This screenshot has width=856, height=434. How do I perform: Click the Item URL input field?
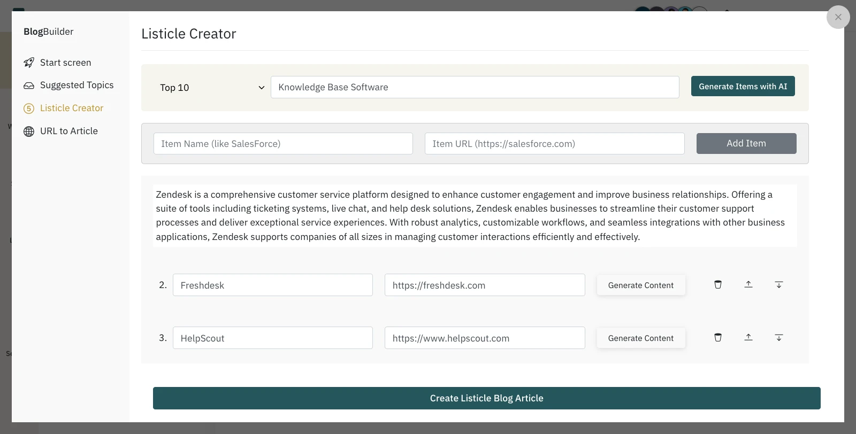click(x=555, y=143)
